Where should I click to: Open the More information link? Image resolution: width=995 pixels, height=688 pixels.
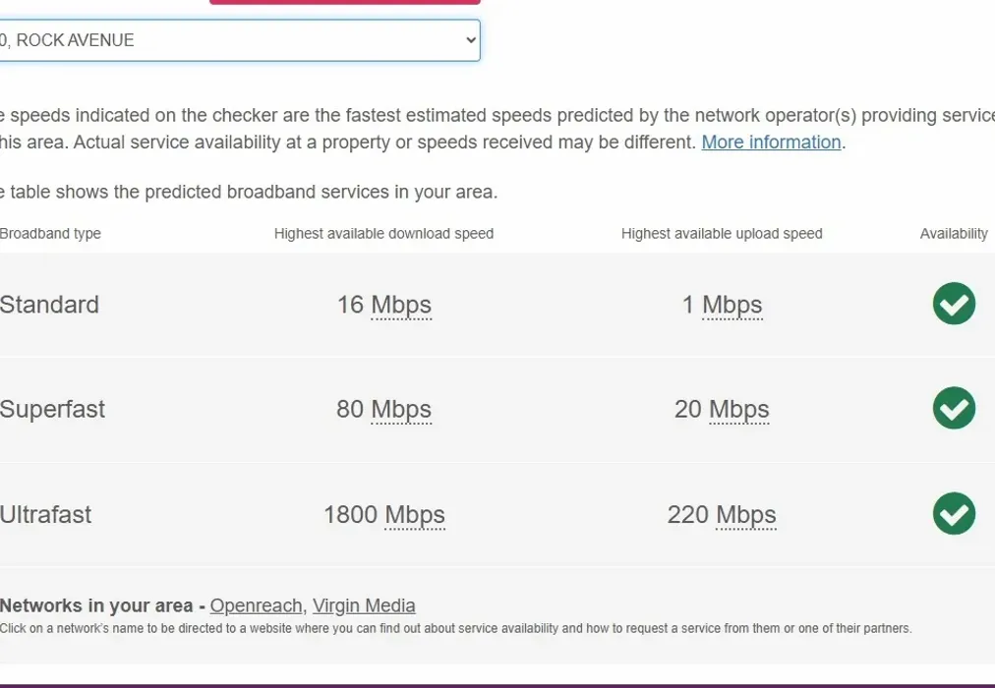[771, 142]
